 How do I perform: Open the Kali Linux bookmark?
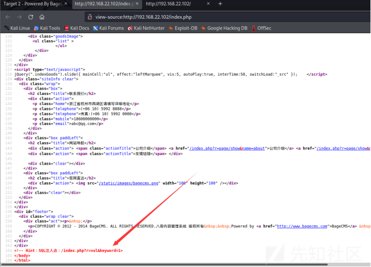coord(17,28)
